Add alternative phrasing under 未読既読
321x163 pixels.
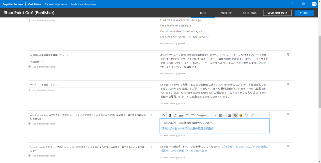tap(42, 67)
